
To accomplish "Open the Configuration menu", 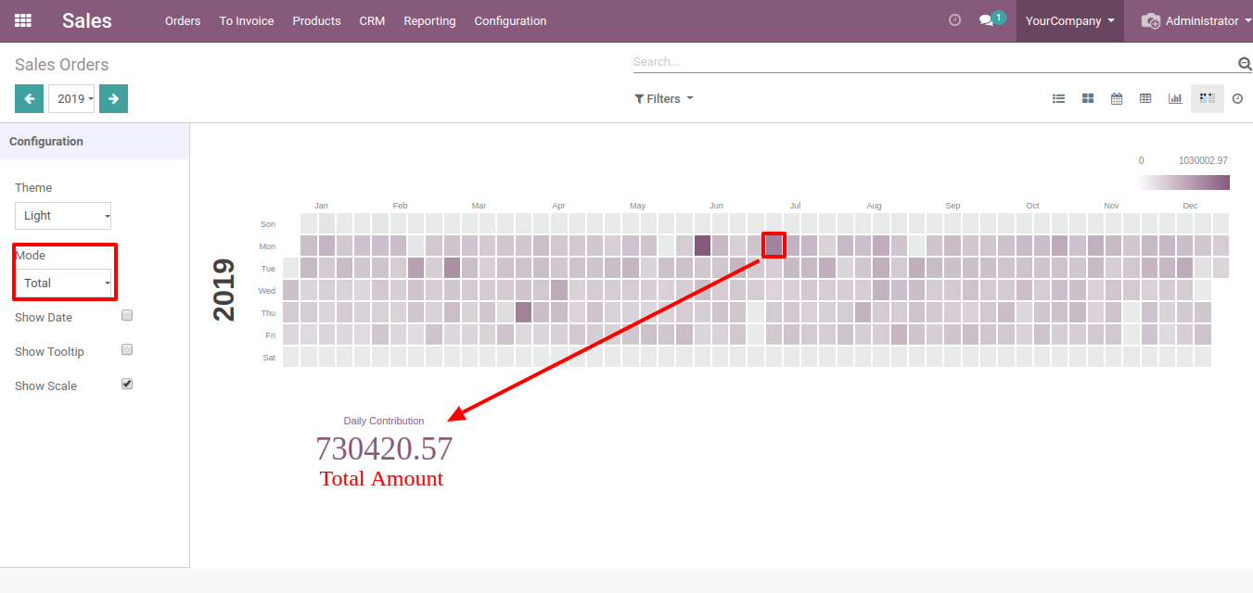I will coord(510,20).
